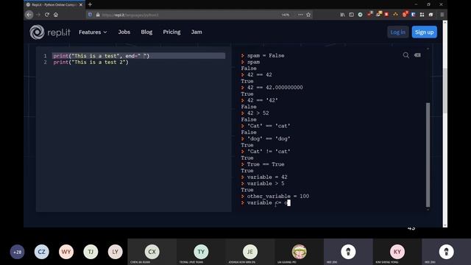Click the zoom level 140% indicator
The width and height of the screenshot is (471, 265).
pyautogui.click(x=285, y=15)
